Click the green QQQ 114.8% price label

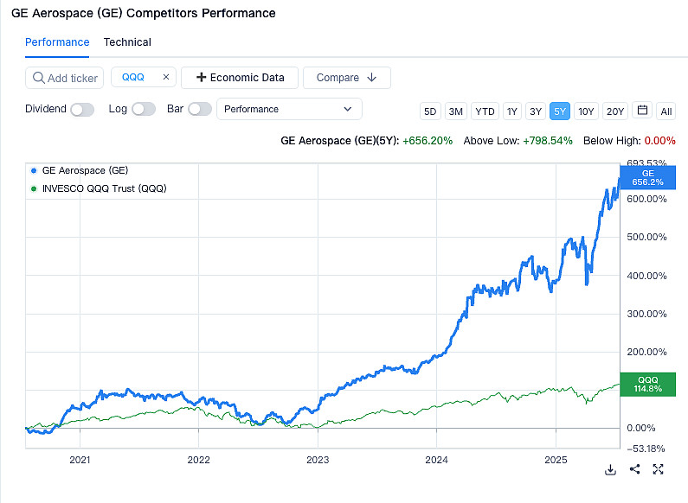click(x=649, y=385)
